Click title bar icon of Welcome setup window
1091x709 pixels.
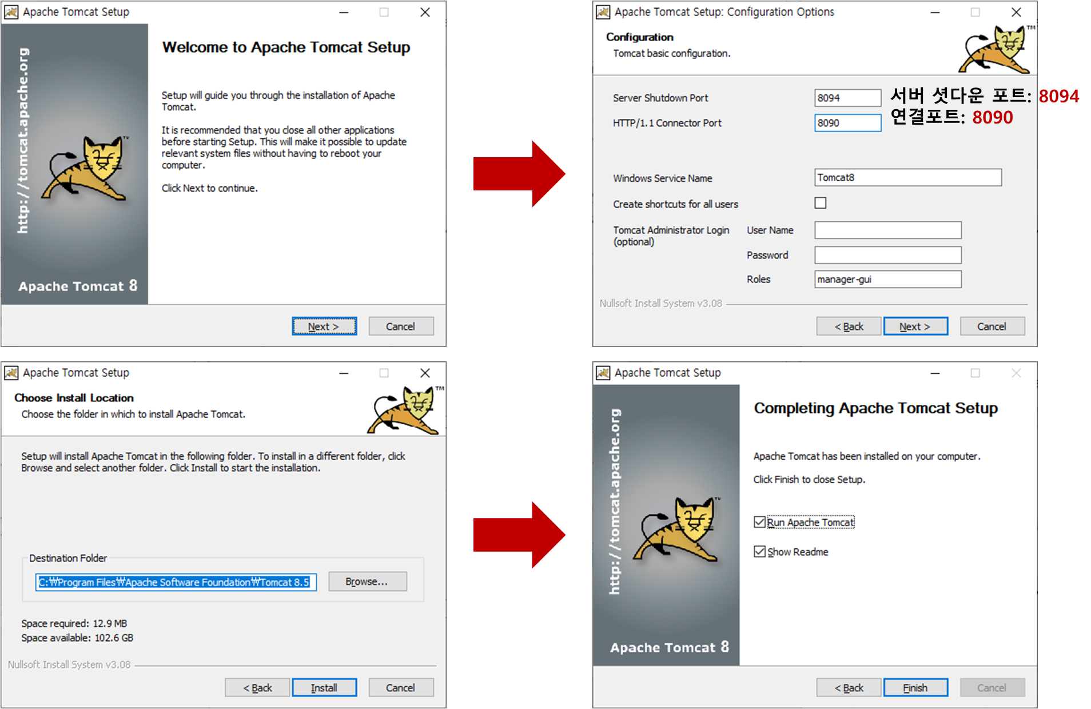pyautogui.click(x=11, y=12)
